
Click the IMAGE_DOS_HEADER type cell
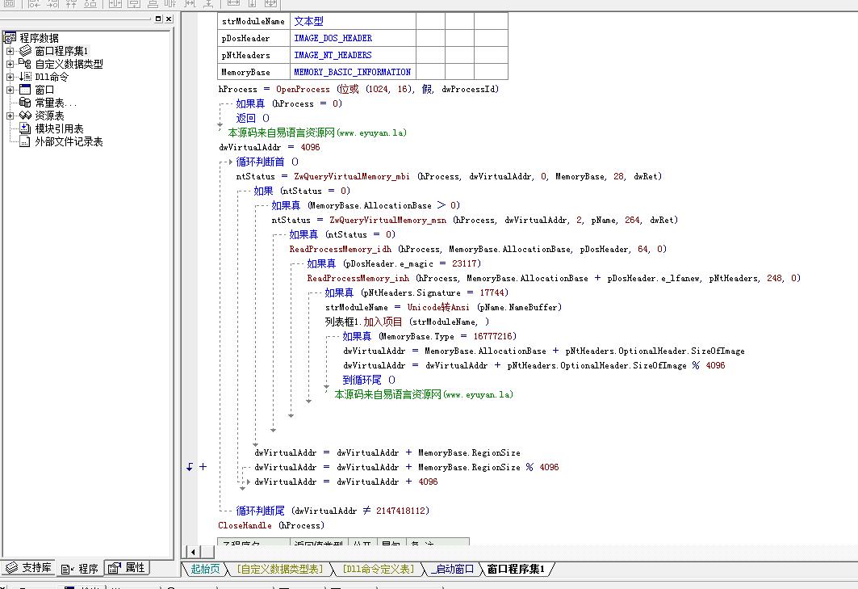click(353, 38)
